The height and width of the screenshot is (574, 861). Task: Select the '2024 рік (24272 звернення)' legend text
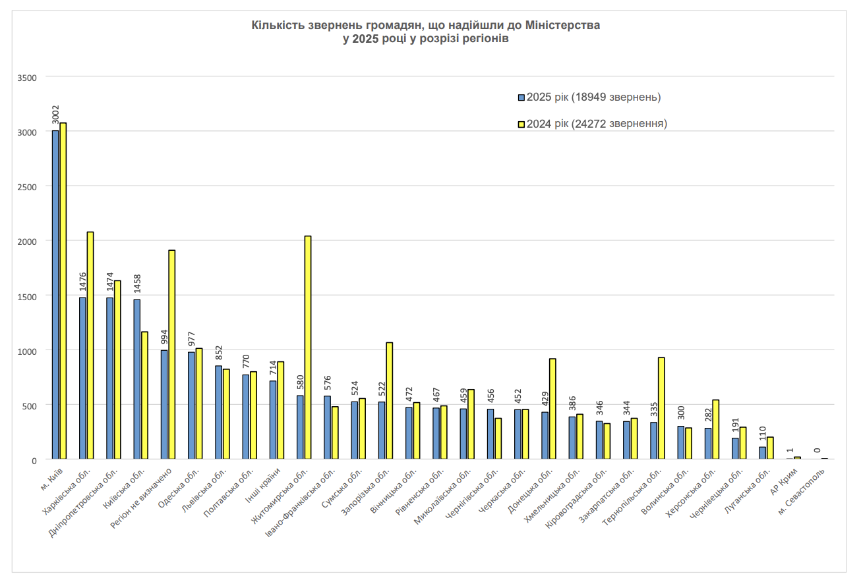596,124
